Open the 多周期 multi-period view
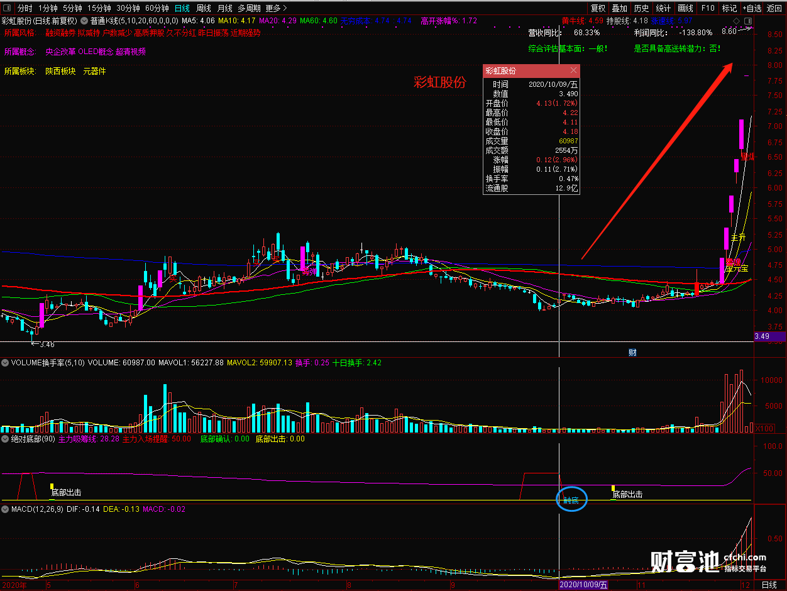Screen dimensions: 787x591 249,8
